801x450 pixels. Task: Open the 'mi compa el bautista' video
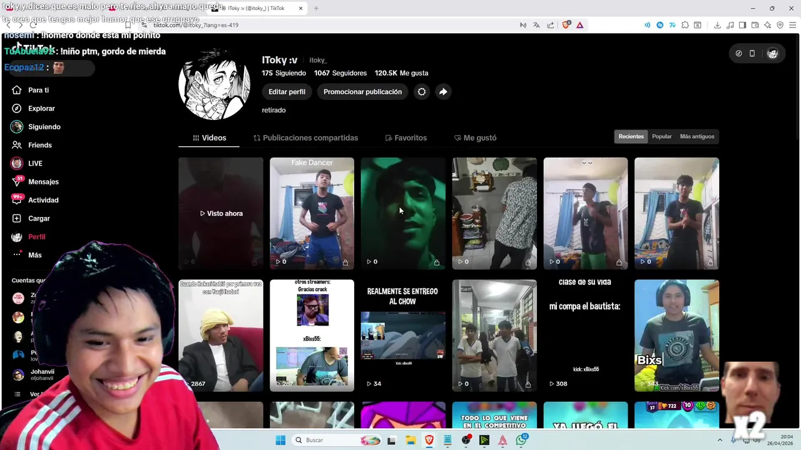click(x=585, y=336)
